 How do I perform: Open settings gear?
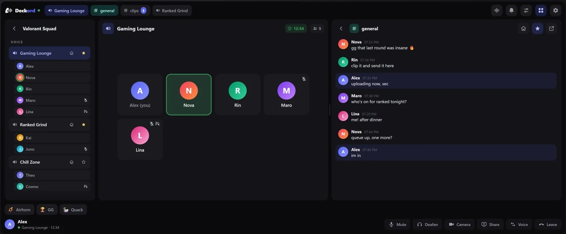(x=556, y=10)
